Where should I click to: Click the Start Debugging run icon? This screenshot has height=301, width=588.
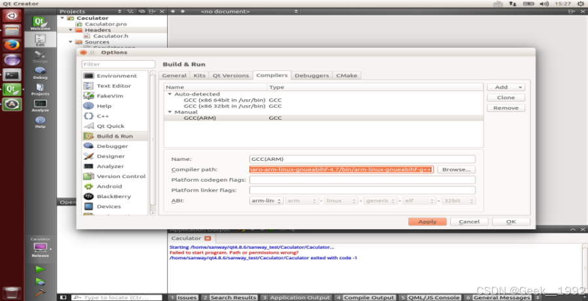[40, 281]
